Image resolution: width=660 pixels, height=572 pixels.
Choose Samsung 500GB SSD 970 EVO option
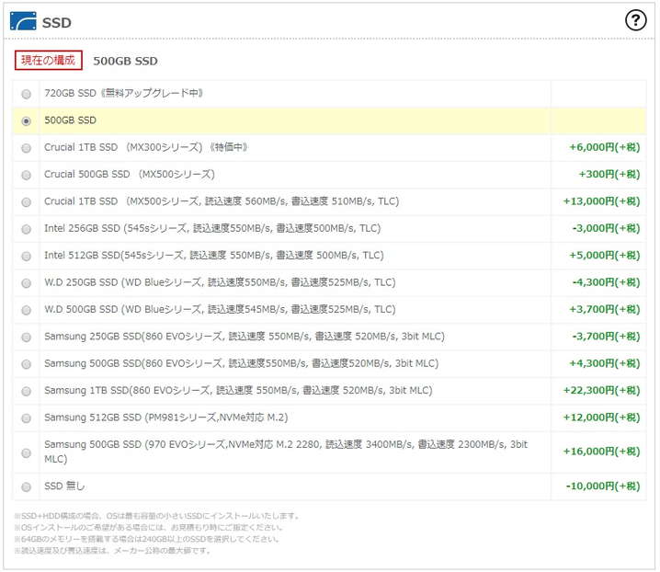[26, 452]
